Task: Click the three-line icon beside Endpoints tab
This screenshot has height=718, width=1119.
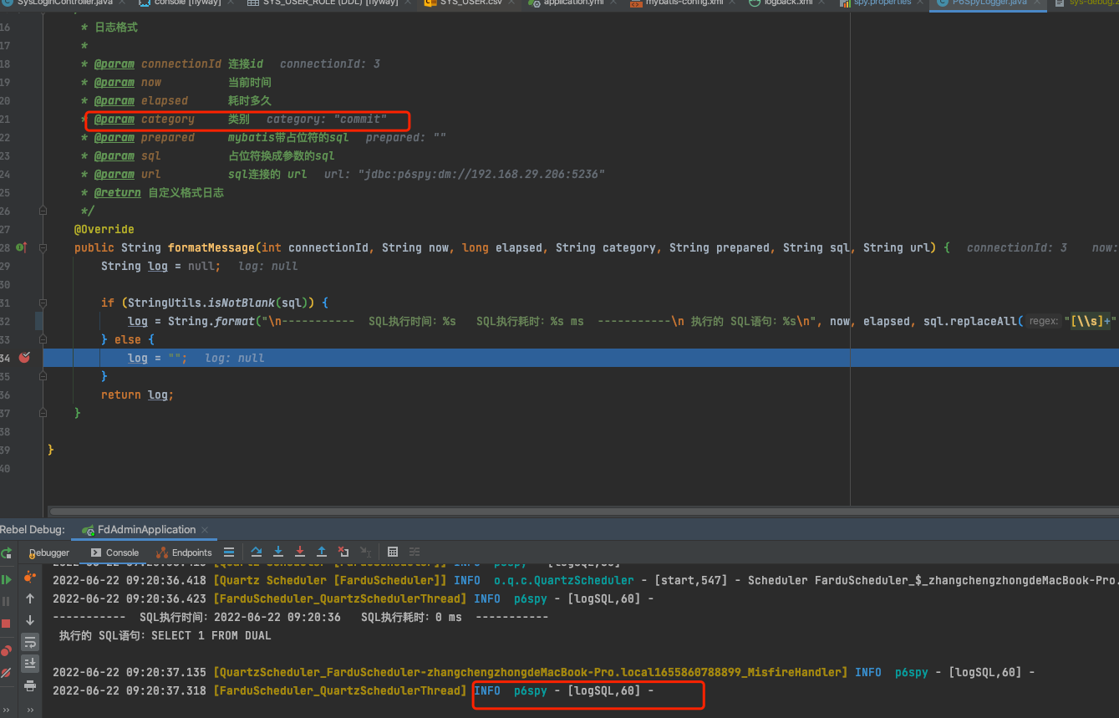Action: point(229,553)
